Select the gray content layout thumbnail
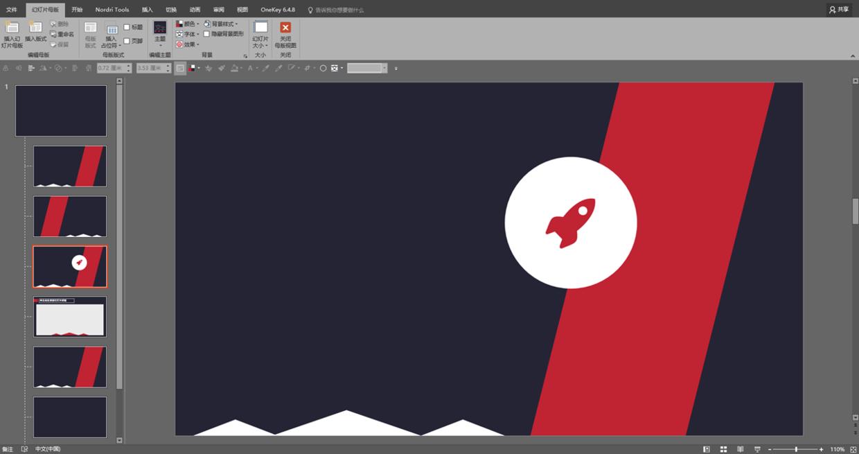The width and height of the screenshot is (859, 454). pos(70,317)
